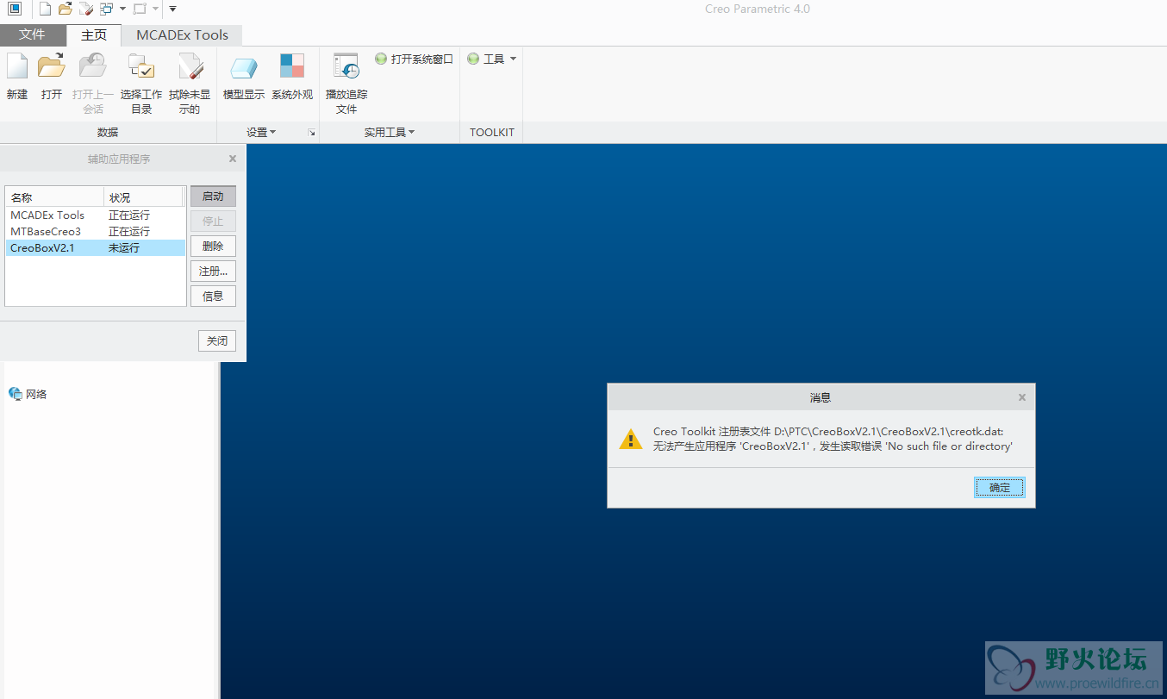Click the 启动 button

pyautogui.click(x=213, y=197)
